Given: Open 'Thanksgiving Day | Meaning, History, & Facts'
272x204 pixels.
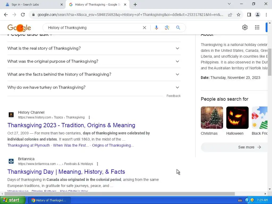Looking at the screenshot, I should (66, 172).
